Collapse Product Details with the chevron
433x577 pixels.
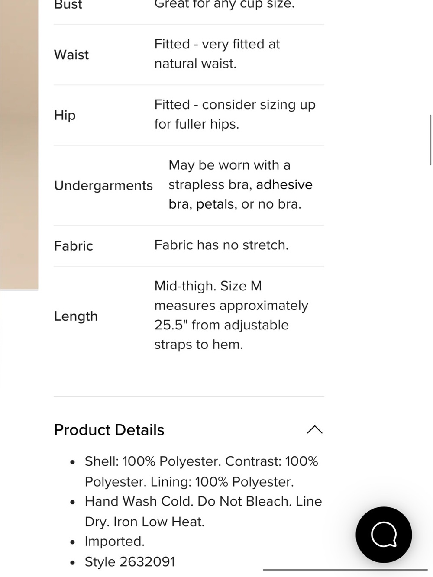point(315,429)
